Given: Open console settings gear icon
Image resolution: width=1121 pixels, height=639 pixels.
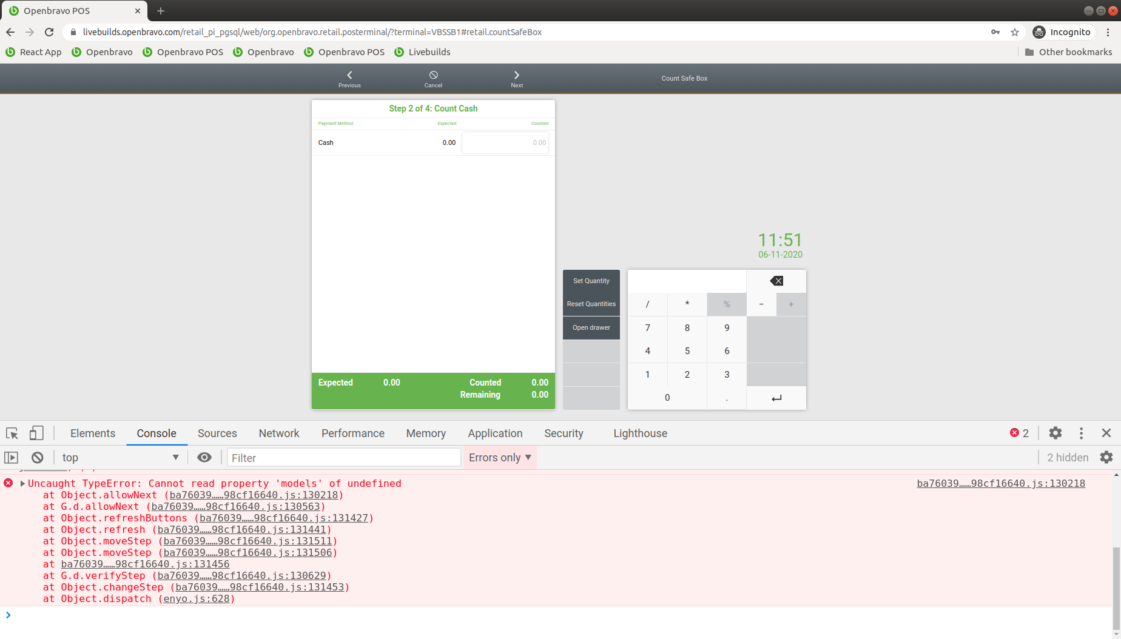Looking at the screenshot, I should point(1106,458).
